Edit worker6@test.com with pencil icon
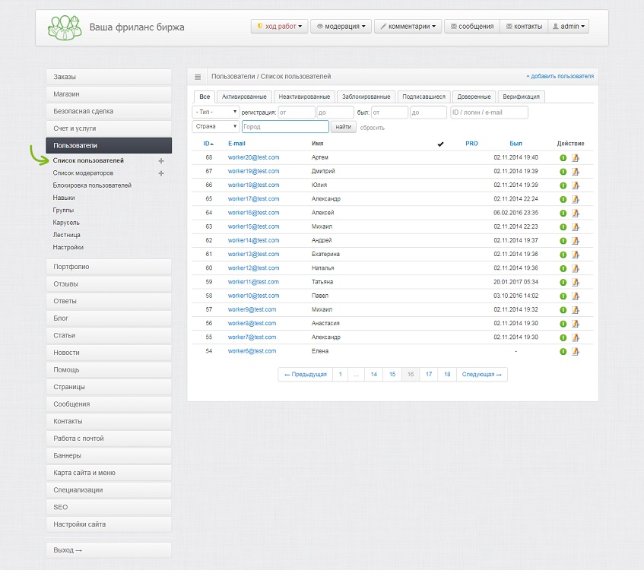The image size is (644, 570). (576, 352)
